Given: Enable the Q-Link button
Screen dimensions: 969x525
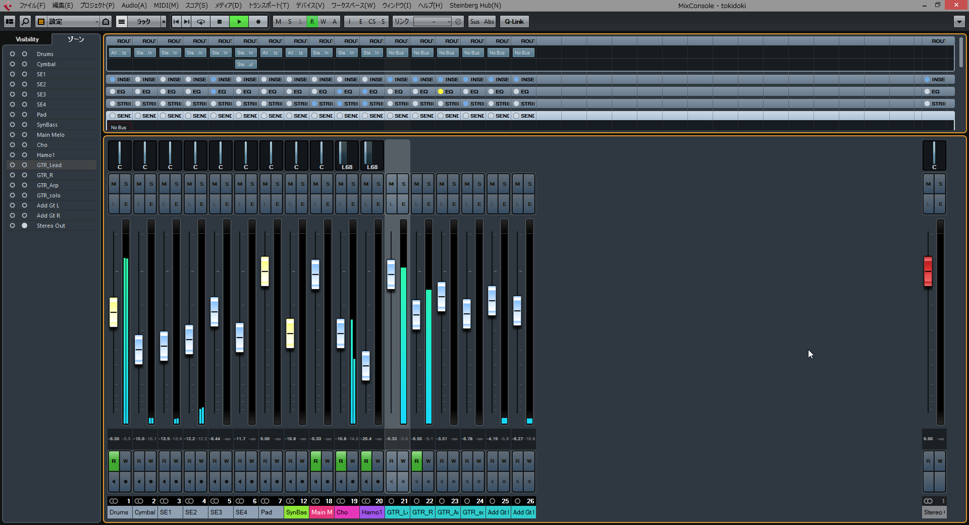Looking at the screenshot, I should point(514,22).
